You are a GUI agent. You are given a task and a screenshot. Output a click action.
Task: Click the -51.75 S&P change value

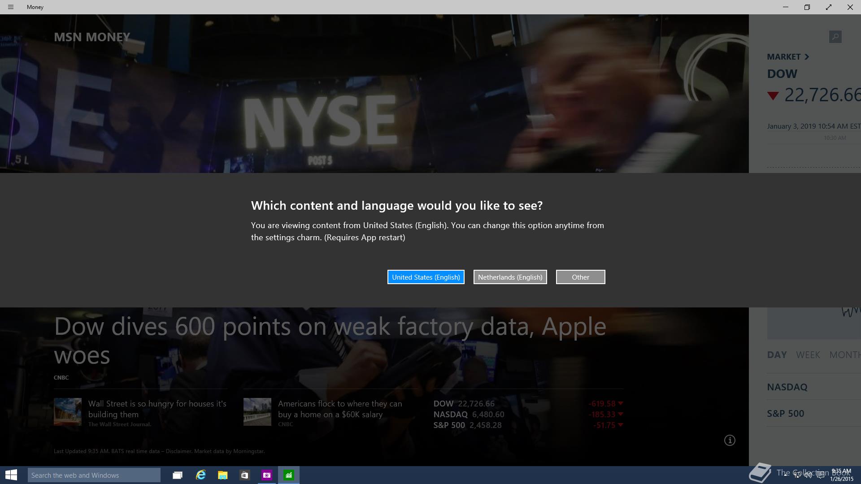[604, 425]
